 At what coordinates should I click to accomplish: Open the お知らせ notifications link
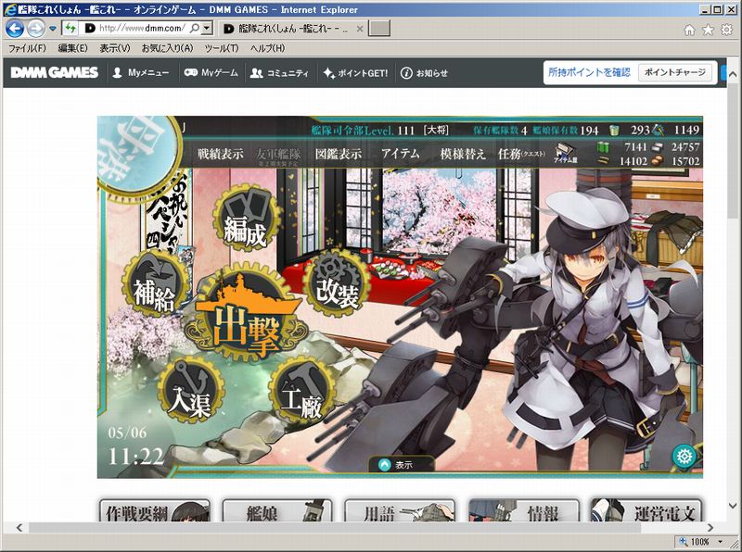pos(424,73)
